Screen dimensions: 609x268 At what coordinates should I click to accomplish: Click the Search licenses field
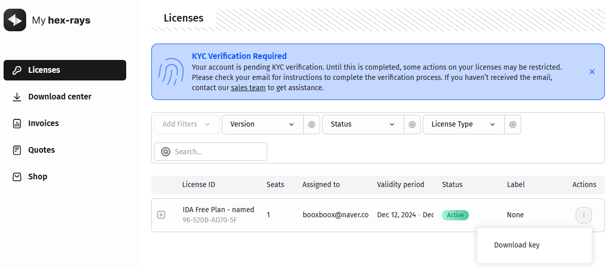click(x=215, y=152)
